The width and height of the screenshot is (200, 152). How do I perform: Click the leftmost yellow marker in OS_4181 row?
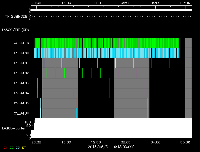pyautogui.click(x=44, y=63)
